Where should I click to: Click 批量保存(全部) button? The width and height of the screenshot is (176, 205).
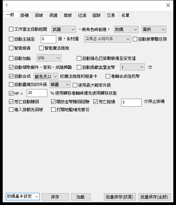pos(154,197)
